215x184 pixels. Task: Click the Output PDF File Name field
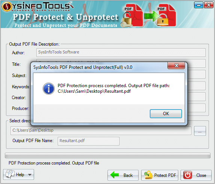pyautogui.click(x=88, y=141)
